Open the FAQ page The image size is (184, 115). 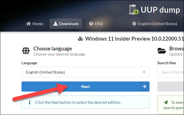(x=96, y=24)
